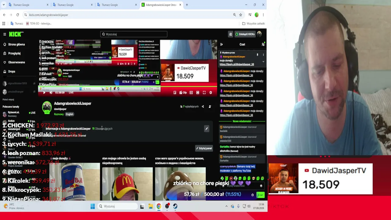Image resolution: width=391 pixels, height=220 pixels.
Task: Toggle closed captions on the player
Action: click(191, 93)
